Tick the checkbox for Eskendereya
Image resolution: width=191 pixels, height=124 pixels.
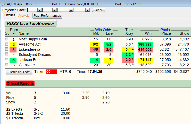pyautogui.click(x=7, y=49)
